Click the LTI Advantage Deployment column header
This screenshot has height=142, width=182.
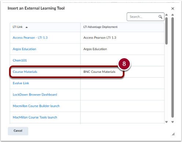[x=101, y=27]
